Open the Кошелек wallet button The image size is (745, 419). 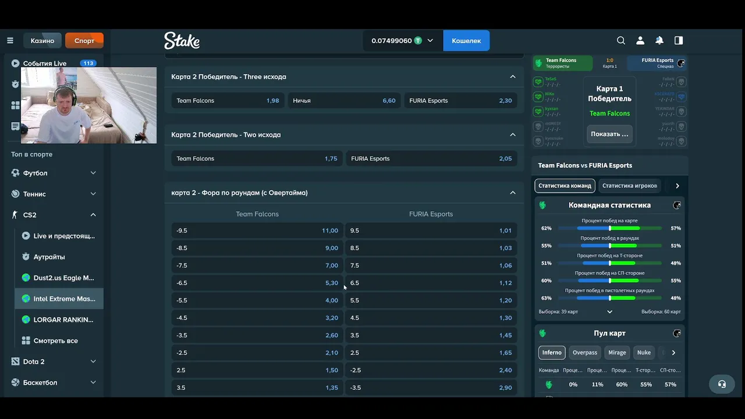(466, 41)
